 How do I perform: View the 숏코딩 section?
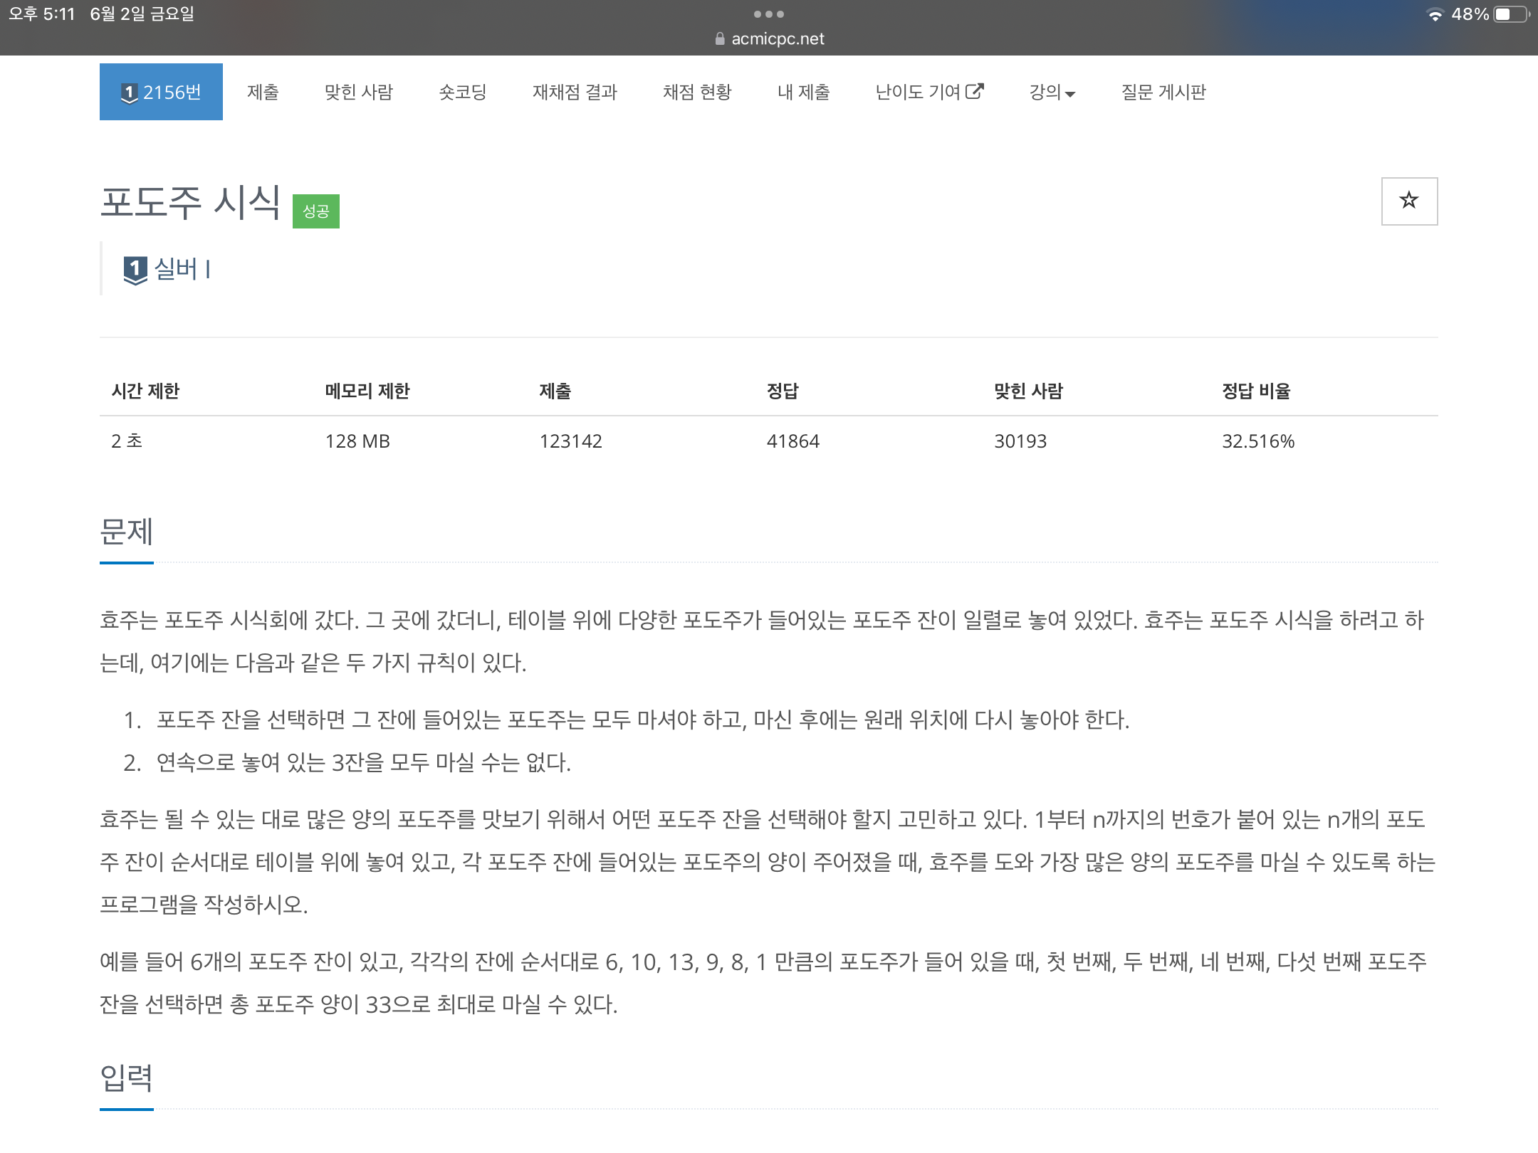461,92
